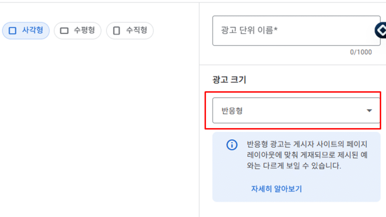Click the horizontal divider above 광고 크기
This screenshot has width=386, height=217.
(x=293, y=65)
